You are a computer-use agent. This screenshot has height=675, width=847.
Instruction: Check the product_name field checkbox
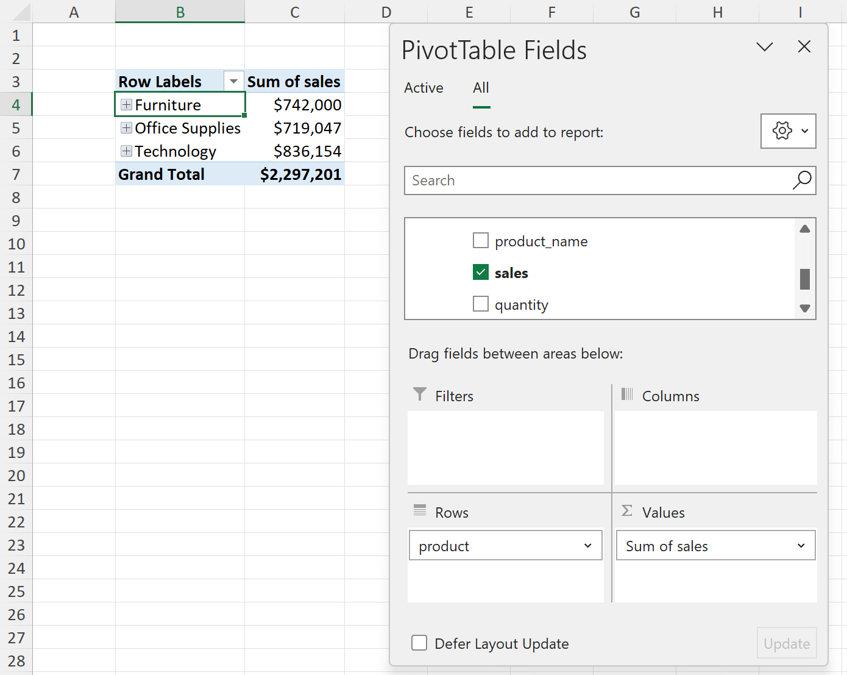coord(481,240)
